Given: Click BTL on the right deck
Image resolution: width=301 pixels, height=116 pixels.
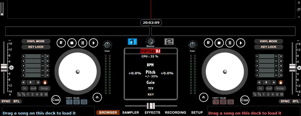Looking at the screenshot, I should (296, 101).
